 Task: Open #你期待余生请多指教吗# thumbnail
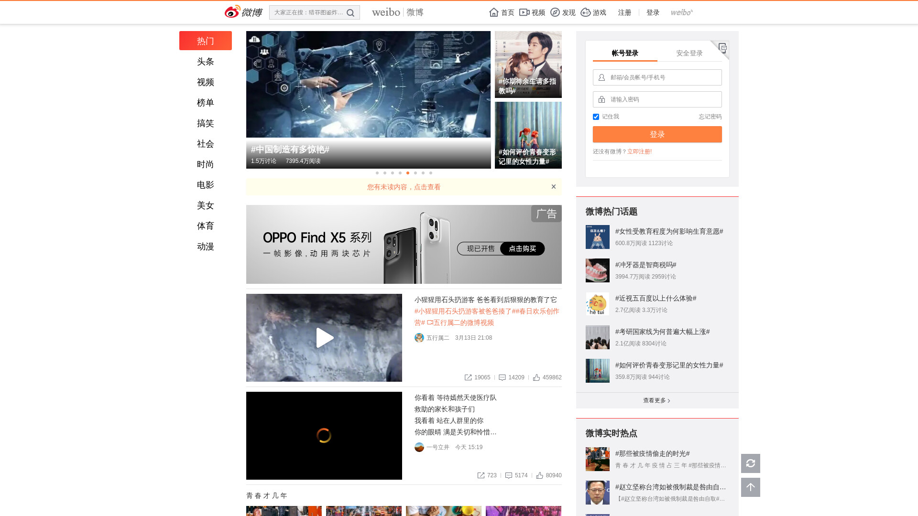528,64
